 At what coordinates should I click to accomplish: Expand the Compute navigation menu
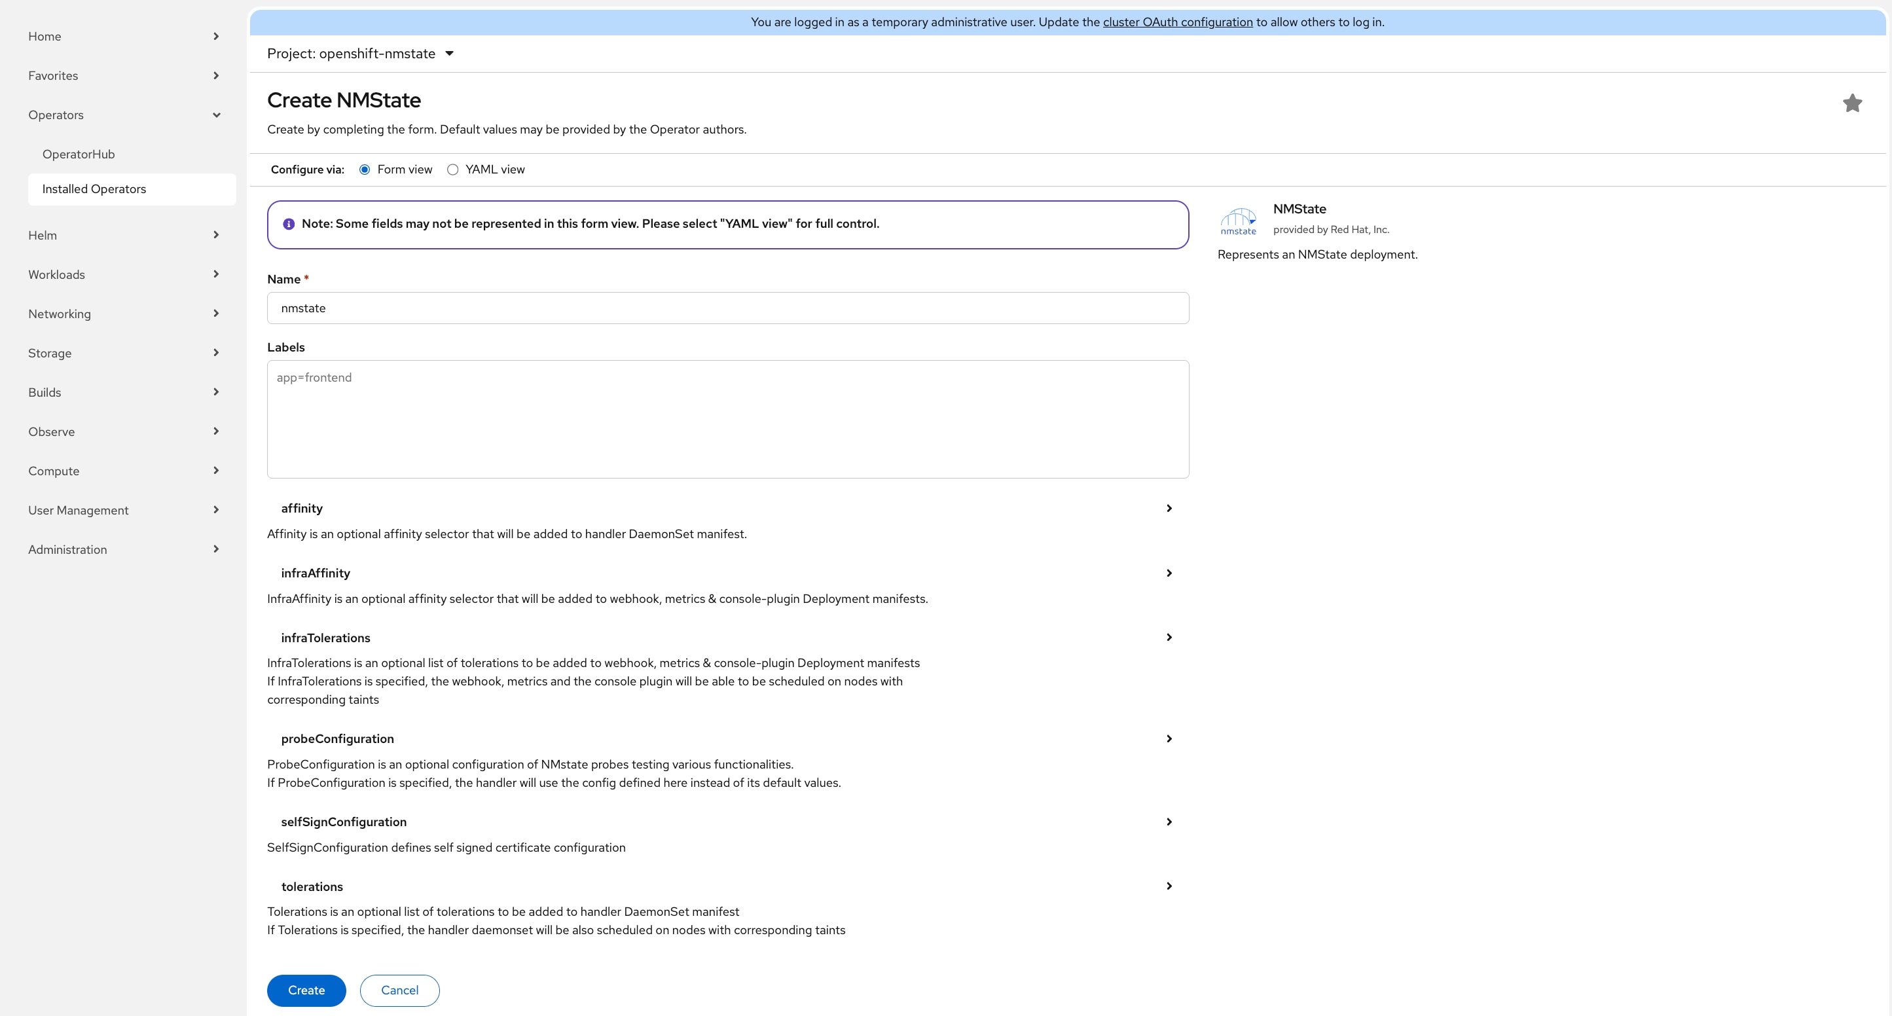123,471
